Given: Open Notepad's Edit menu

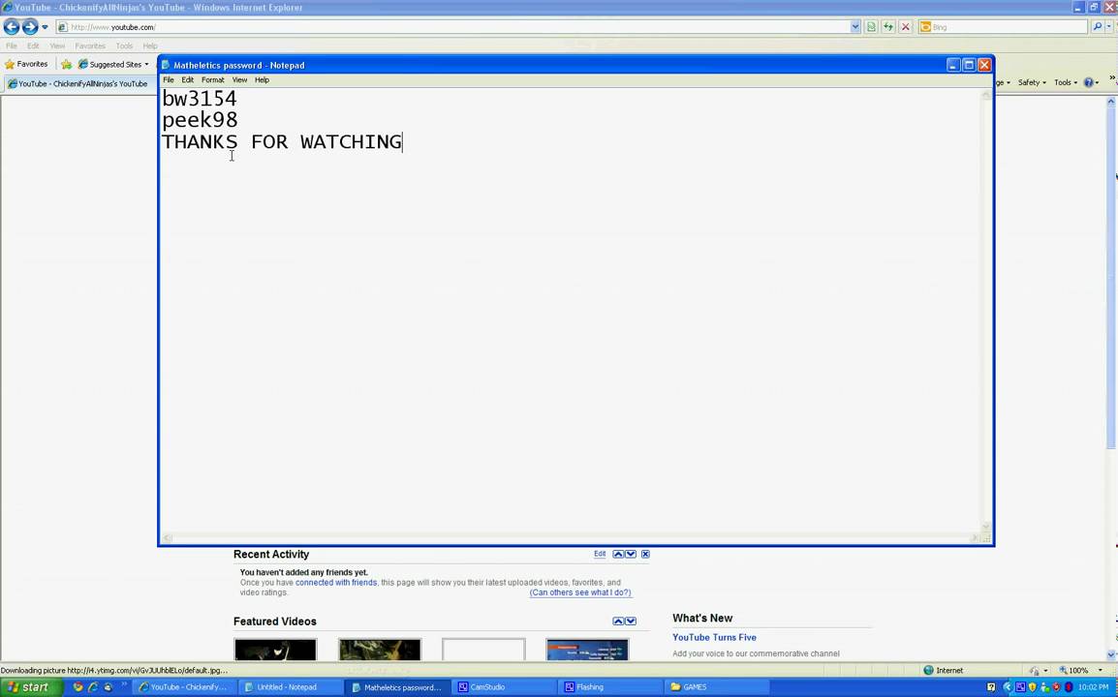Looking at the screenshot, I should (188, 79).
